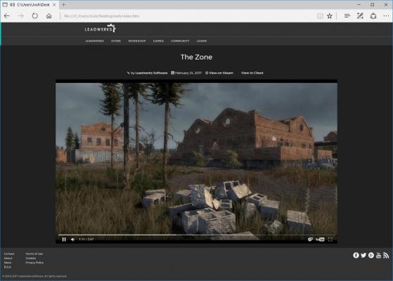Click the Leadwerks logo

[100, 28]
